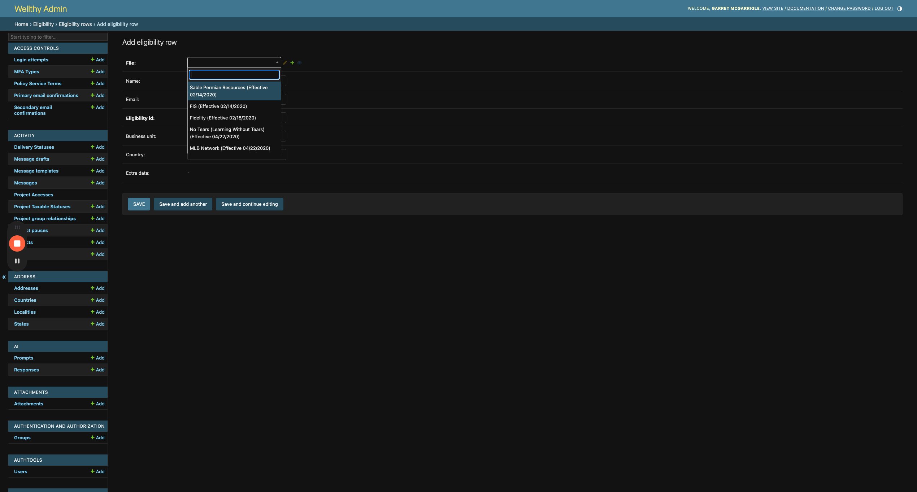
Task: Select FIS (Effective 02/14/2020) option
Action: [234, 106]
